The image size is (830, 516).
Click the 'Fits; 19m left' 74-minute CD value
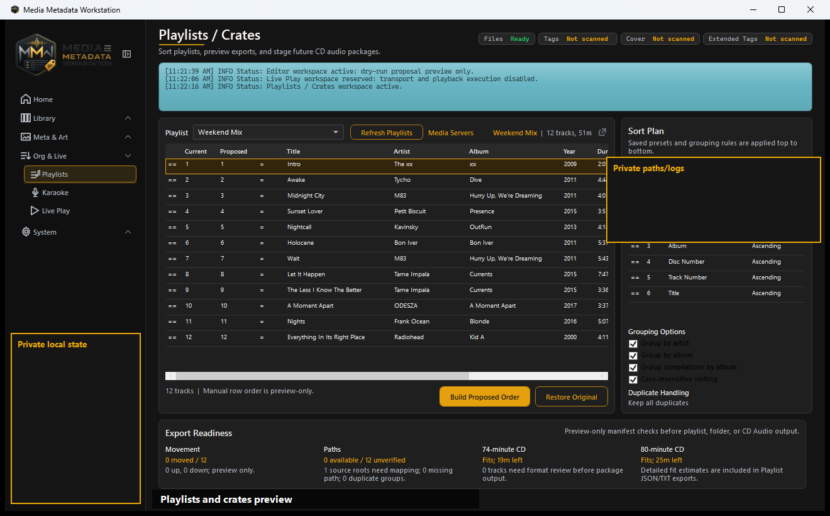[x=502, y=460]
